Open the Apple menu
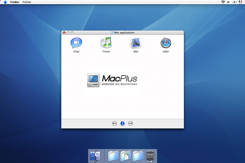 pos(5,2)
